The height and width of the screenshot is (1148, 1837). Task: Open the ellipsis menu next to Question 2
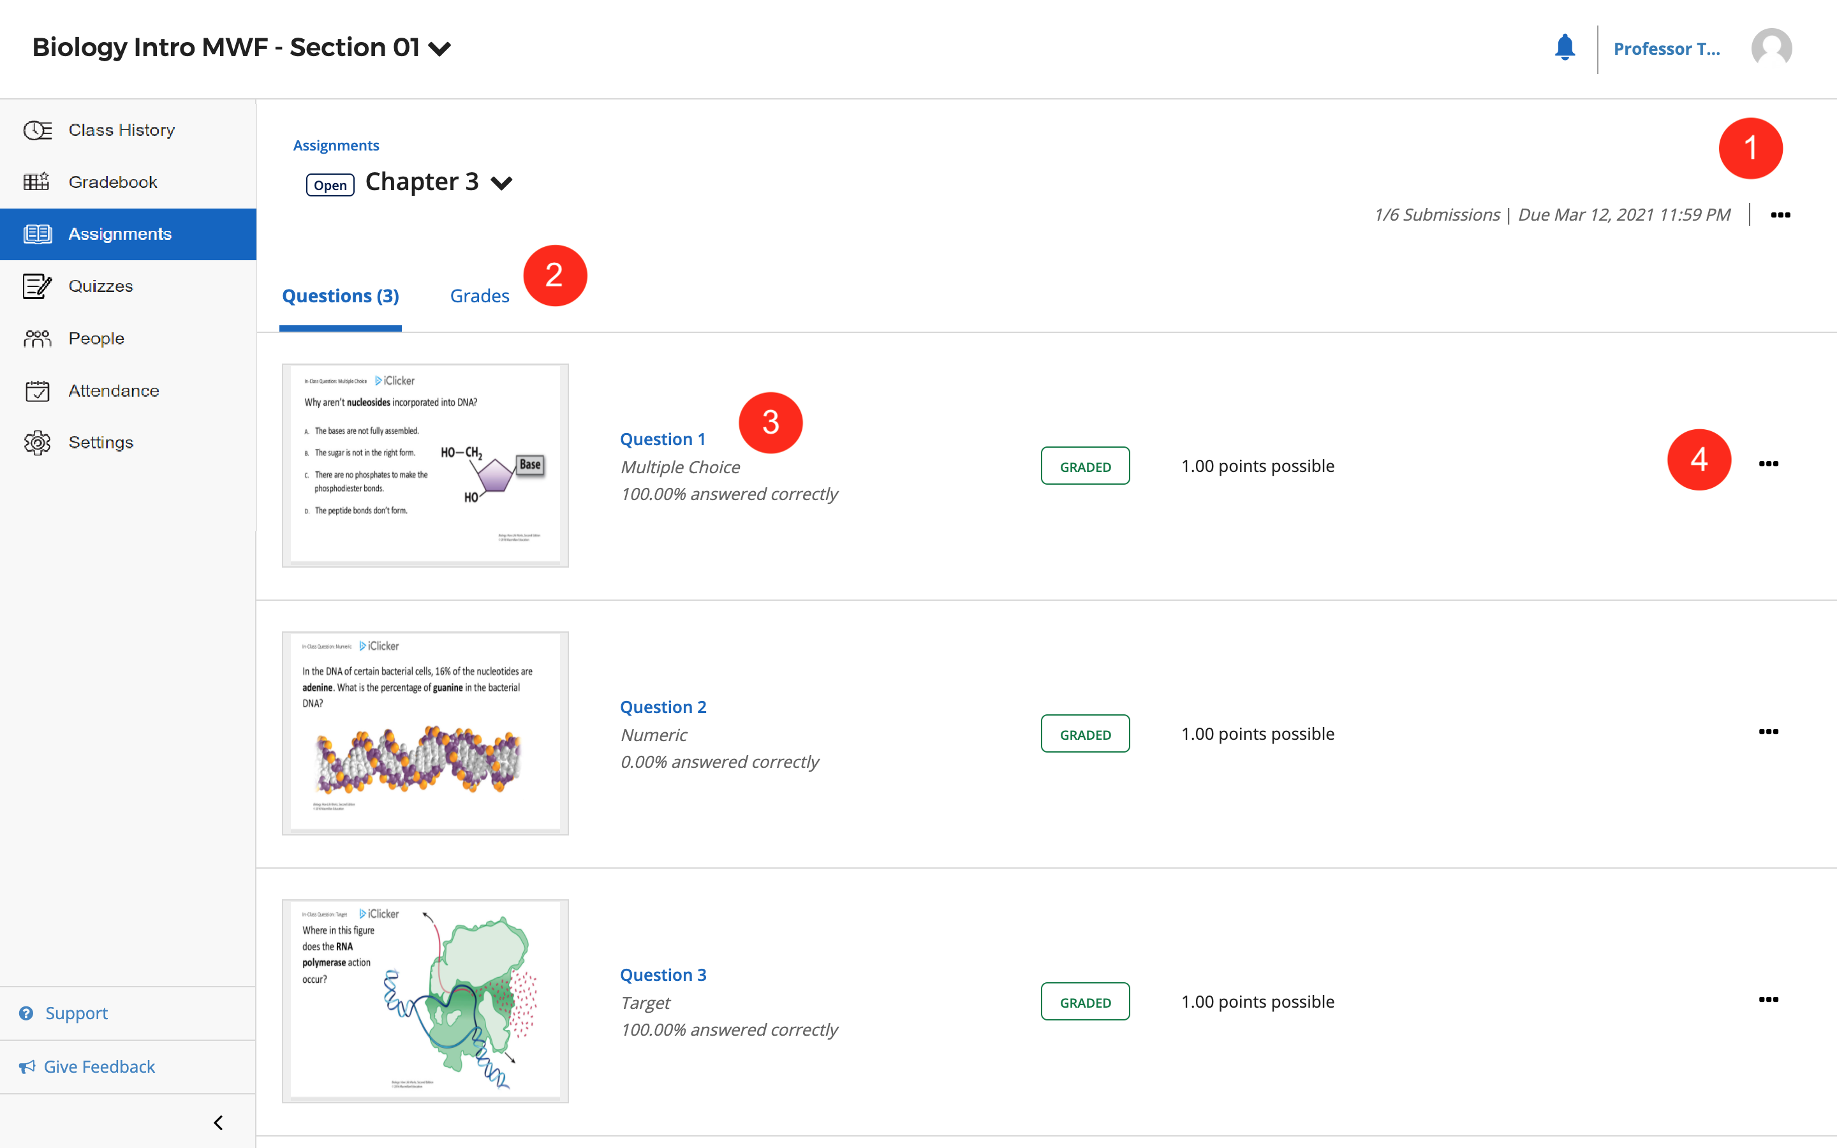1769,731
